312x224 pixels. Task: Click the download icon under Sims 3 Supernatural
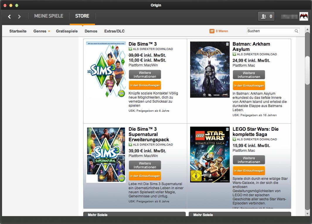pyautogui.click(x=130, y=144)
